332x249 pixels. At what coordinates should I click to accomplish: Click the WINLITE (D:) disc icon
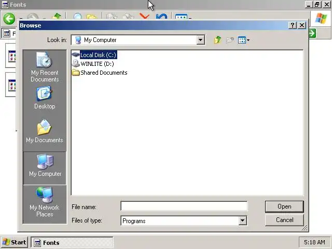76,63
